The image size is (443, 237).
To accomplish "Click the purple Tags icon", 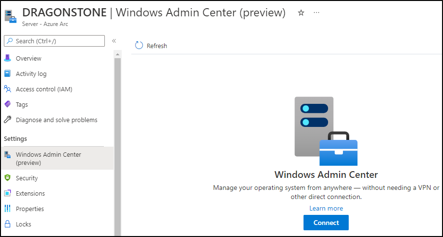I will coord(8,104).
